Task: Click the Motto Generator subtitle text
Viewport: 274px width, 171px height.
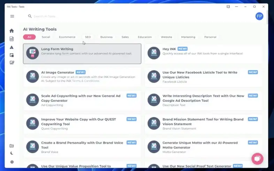Action: (x=174, y=152)
